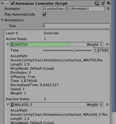The height and width of the screenshot is (124, 116).
Task: Open the component presets icon
Action: [103, 3]
